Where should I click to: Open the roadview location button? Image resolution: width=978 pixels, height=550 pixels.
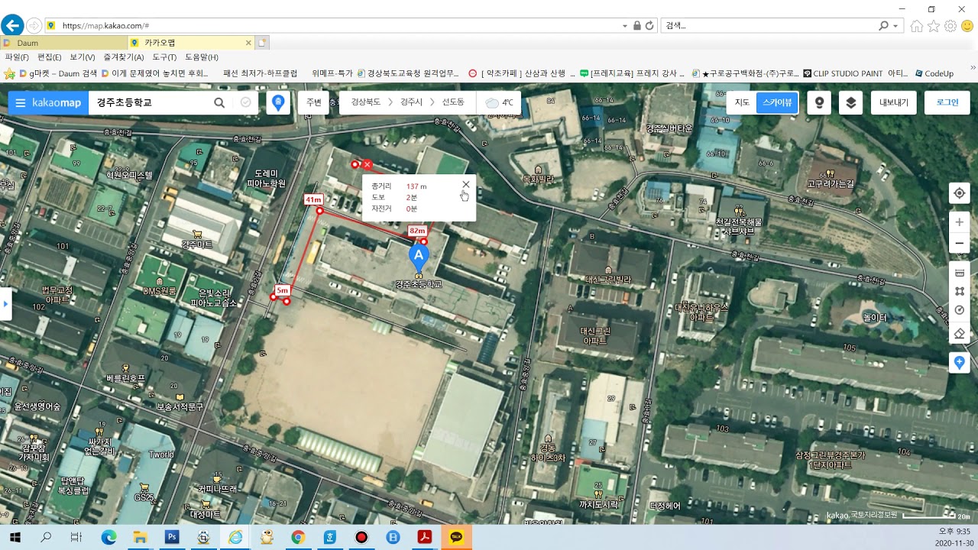(x=819, y=102)
